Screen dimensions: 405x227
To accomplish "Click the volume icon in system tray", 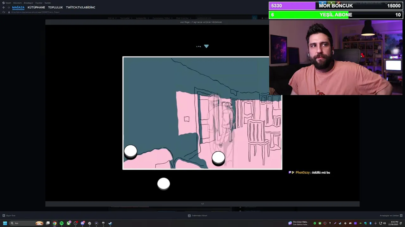I will (x=384, y=223).
